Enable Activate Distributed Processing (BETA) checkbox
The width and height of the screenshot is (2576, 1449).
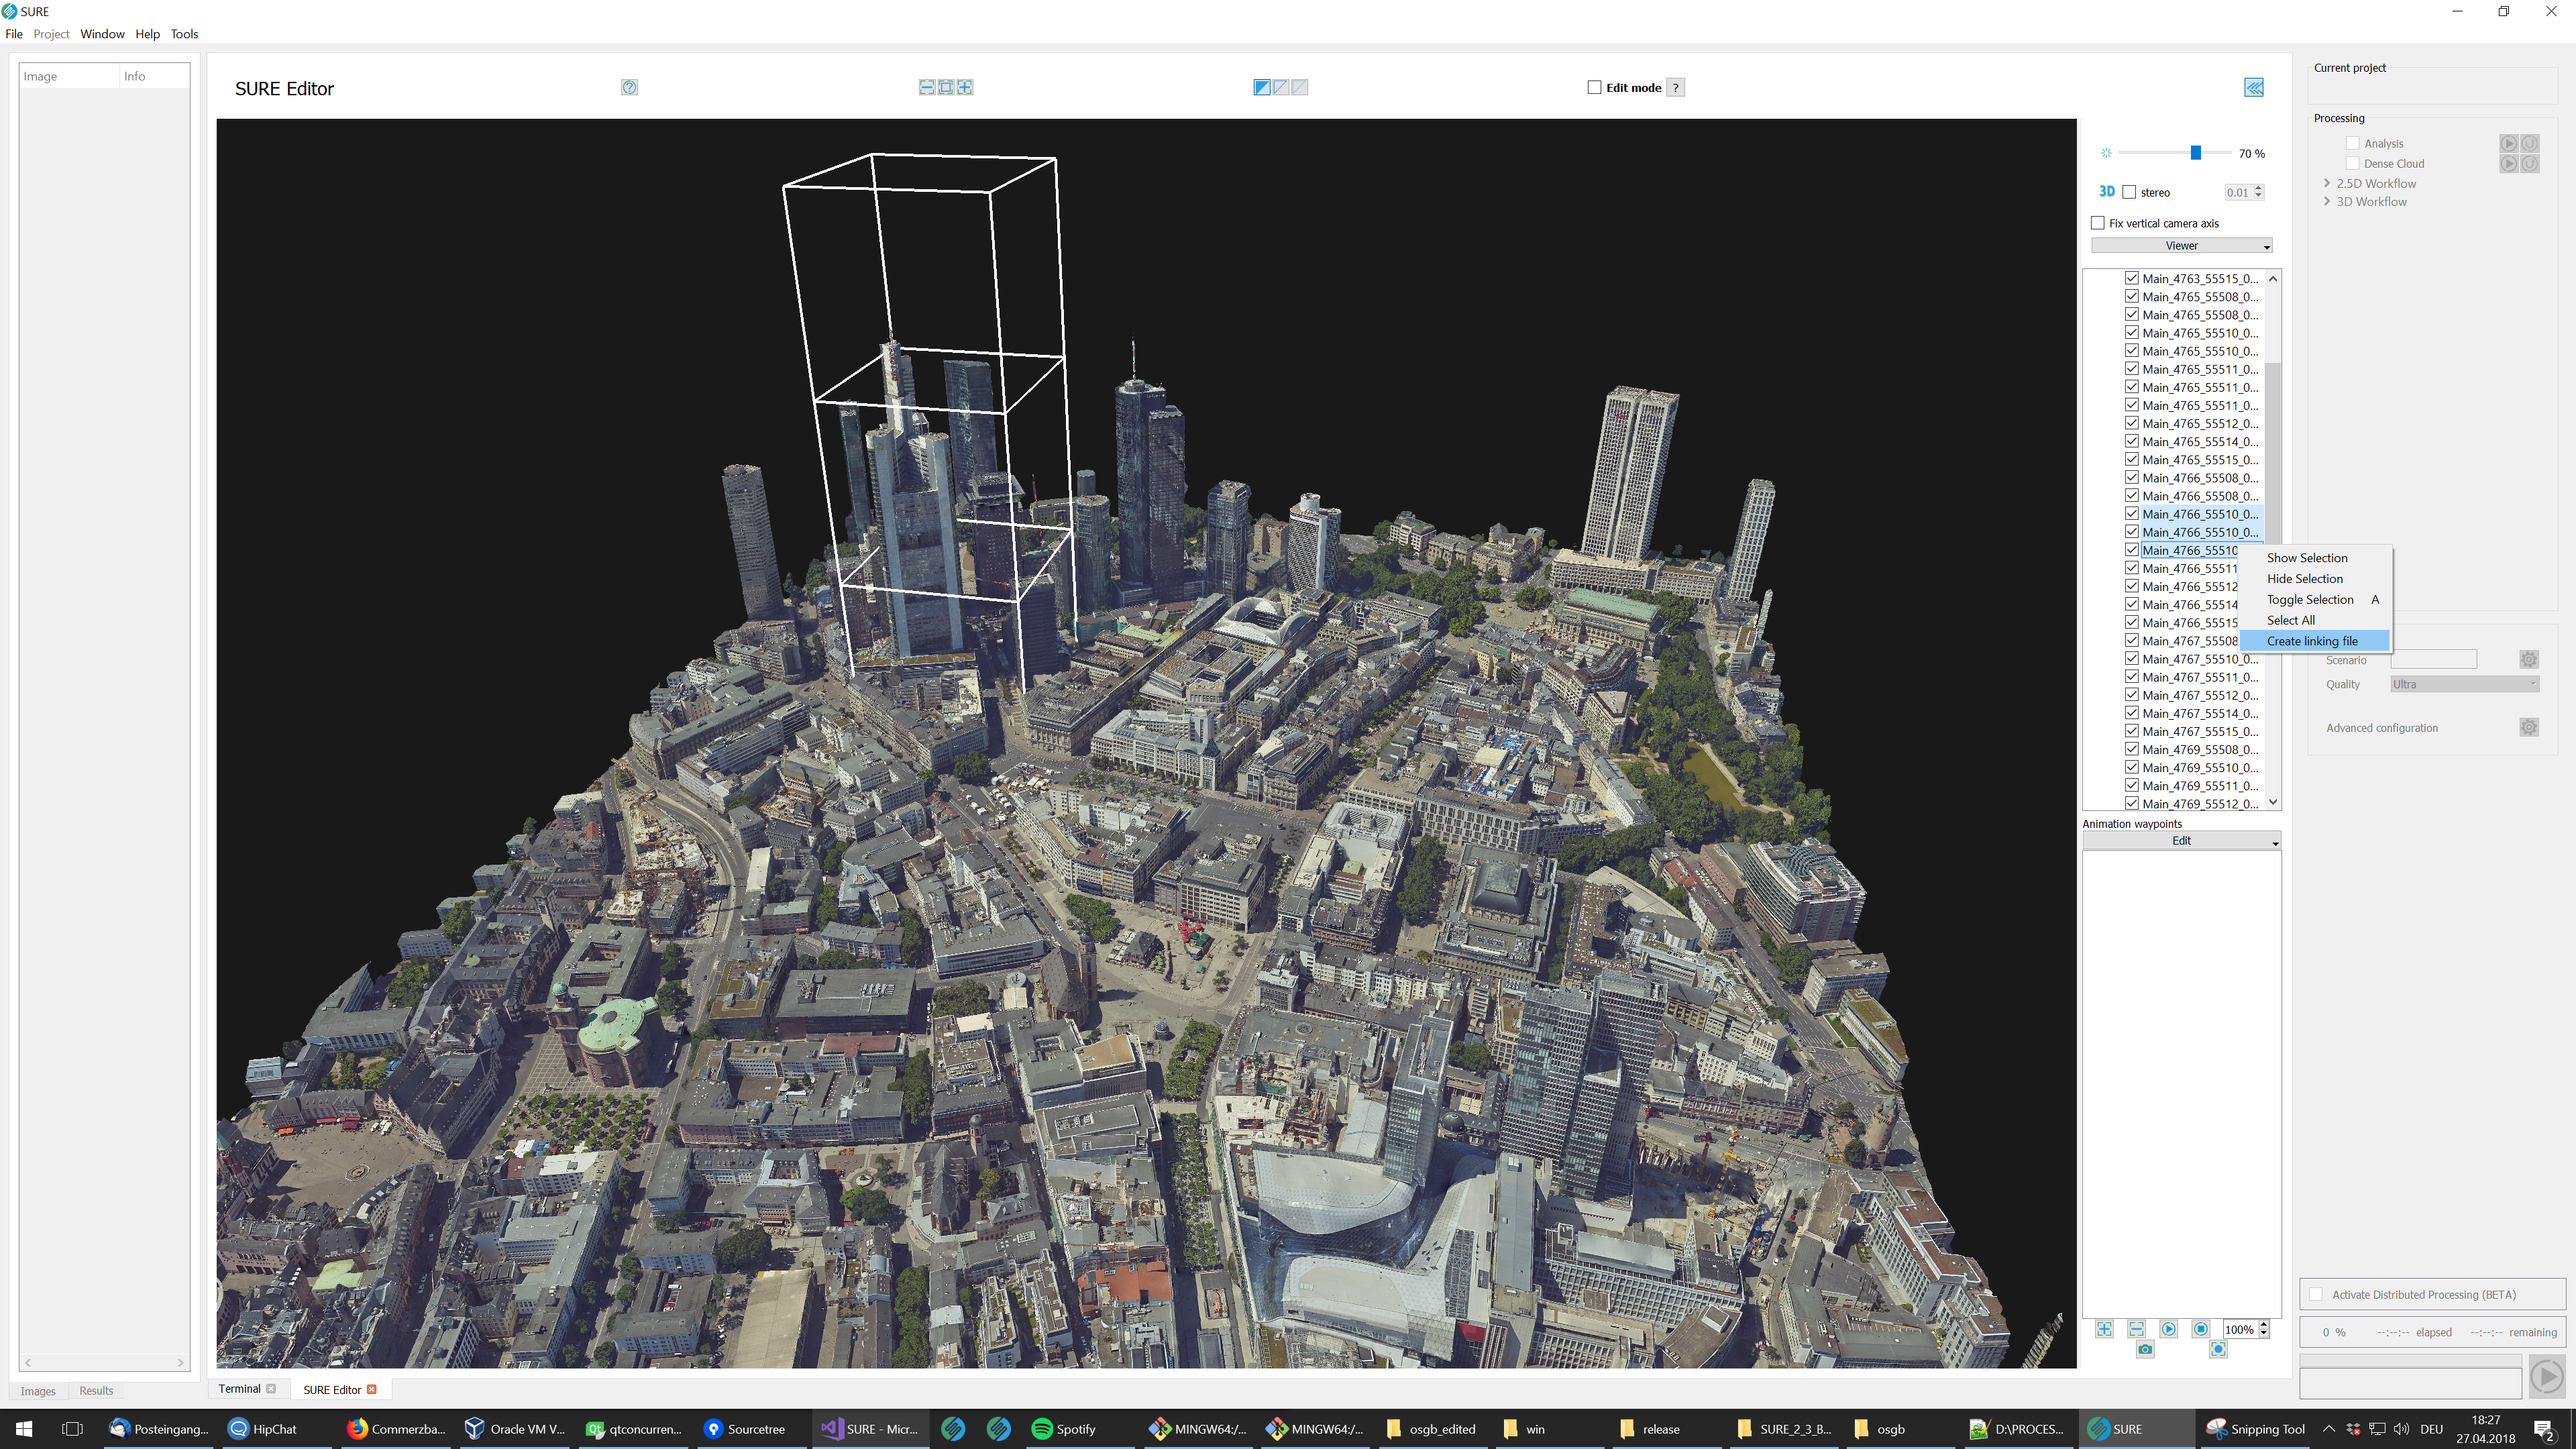tap(2316, 1294)
